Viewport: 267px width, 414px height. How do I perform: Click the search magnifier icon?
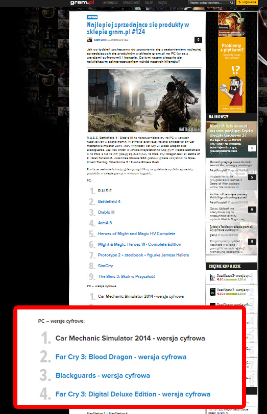coord(232,3)
